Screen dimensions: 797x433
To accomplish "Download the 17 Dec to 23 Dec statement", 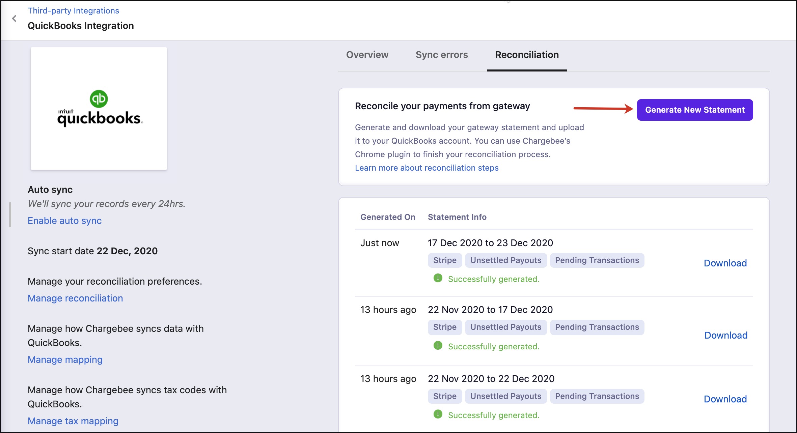I will [x=725, y=263].
